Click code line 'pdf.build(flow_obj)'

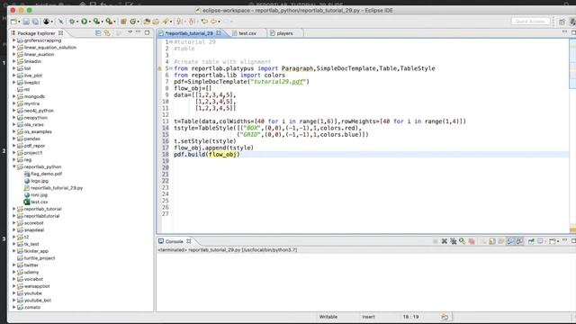coord(207,155)
